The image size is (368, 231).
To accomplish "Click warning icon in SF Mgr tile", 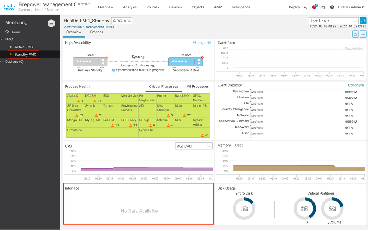I will (x=150, y=126).
